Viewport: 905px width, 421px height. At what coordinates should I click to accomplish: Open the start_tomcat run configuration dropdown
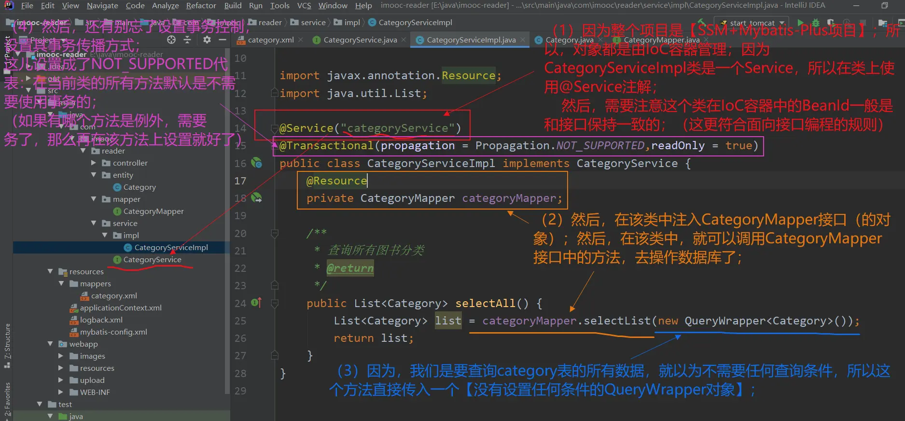coord(782,23)
